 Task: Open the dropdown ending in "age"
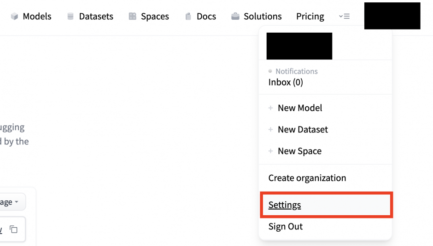pos(9,202)
